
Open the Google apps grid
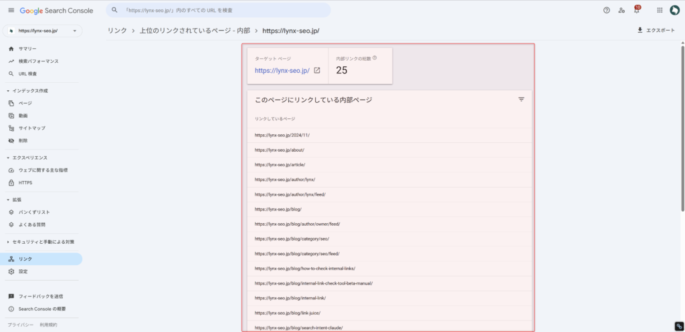(x=660, y=10)
